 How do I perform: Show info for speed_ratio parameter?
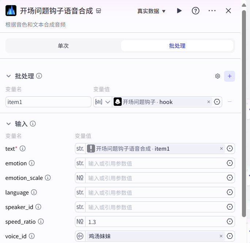pos(41,221)
